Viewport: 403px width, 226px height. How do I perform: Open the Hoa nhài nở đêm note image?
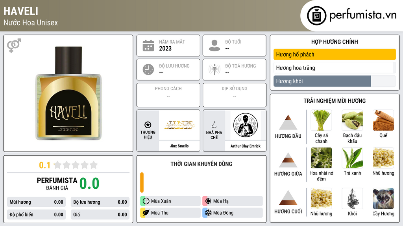[321, 158]
